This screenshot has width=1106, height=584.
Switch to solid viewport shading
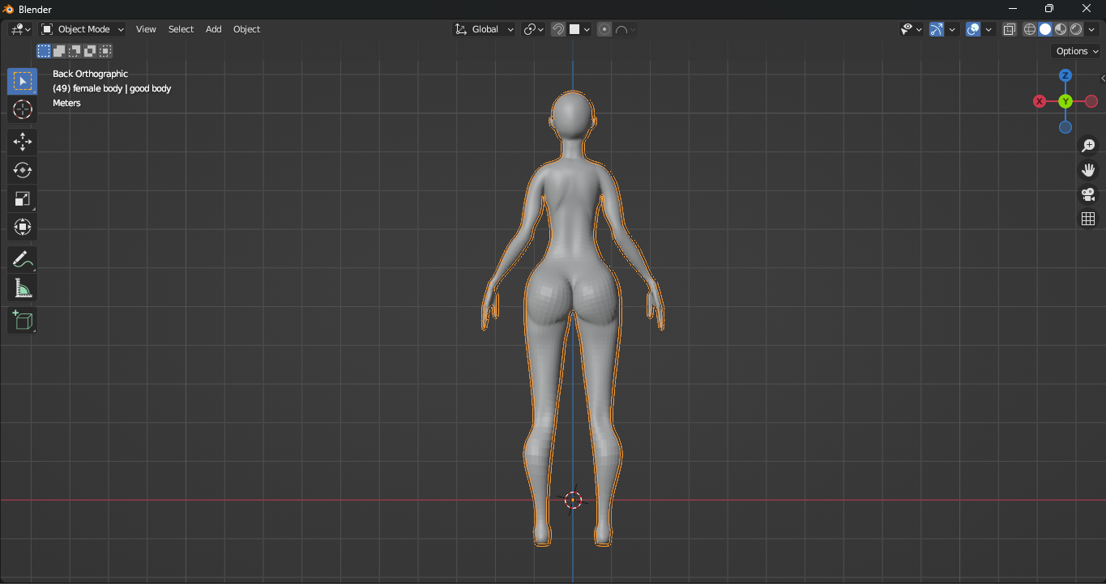[x=1045, y=29]
